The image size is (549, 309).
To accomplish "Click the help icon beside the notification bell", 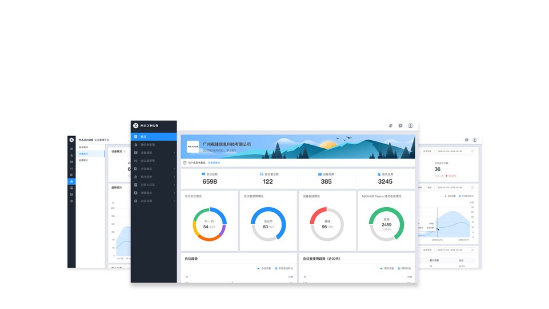I will [400, 125].
